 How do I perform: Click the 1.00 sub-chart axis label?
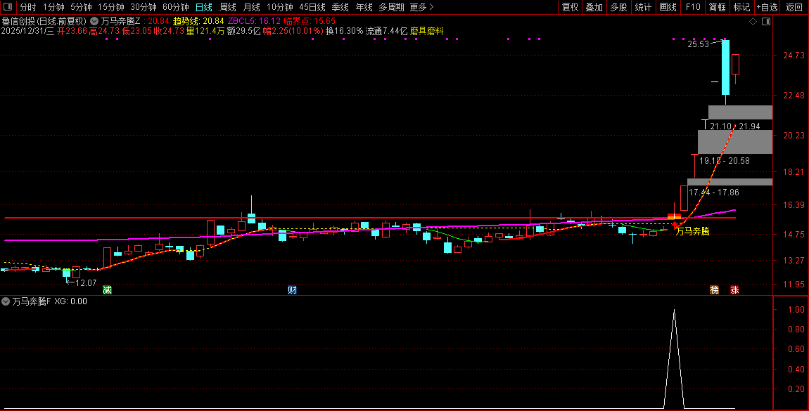point(796,310)
